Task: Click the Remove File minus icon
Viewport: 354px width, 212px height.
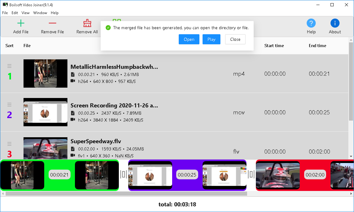Action: coord(52,23)
